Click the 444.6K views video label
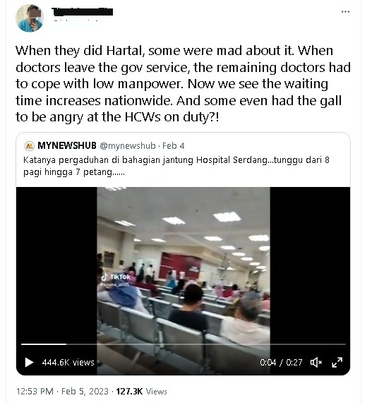The image size is (372, 405). 68,363
